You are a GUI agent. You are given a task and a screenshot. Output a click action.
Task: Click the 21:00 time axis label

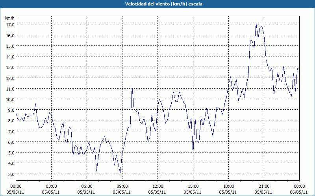pos(264,187)
